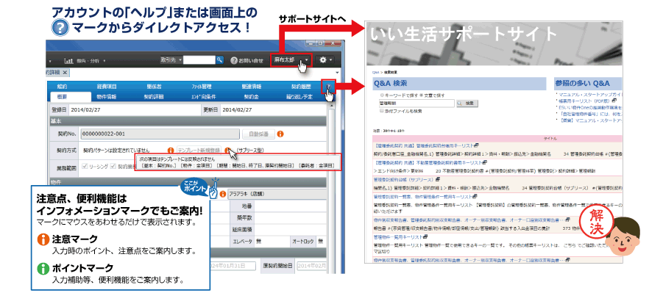Switch to the 関連情報 tab

click(252, 87)
